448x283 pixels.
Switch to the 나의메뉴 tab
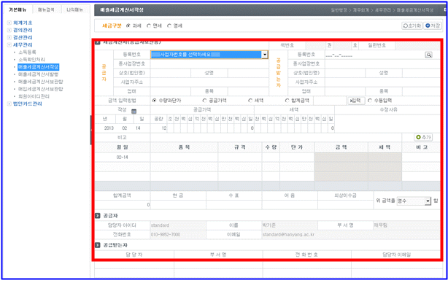[74, 9]
